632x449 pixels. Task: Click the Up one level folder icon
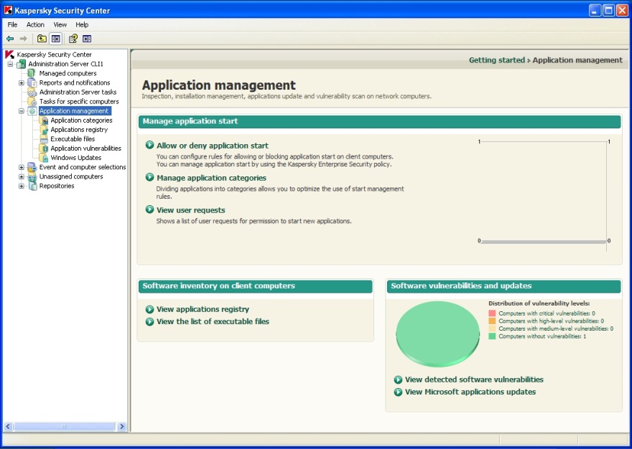point(42,39)
